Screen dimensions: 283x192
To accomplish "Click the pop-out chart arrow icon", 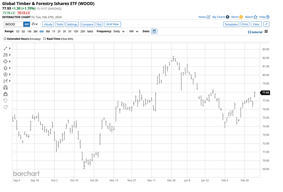I will 266,24.
